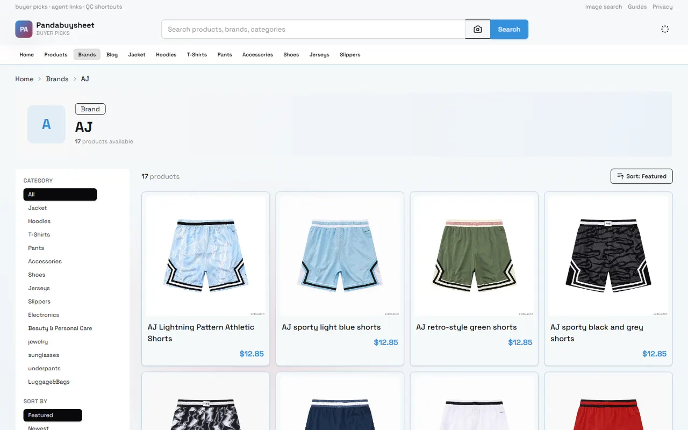
Task: Open the Products tab in the navigation bar
Action: coord(56,55)
